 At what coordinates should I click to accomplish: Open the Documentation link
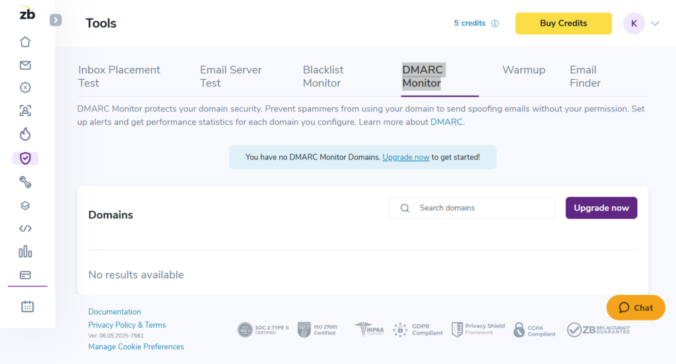coord(115,311)
